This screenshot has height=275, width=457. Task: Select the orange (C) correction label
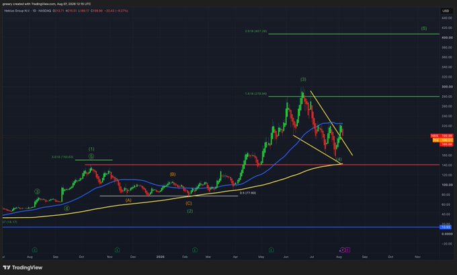point(189,203)
